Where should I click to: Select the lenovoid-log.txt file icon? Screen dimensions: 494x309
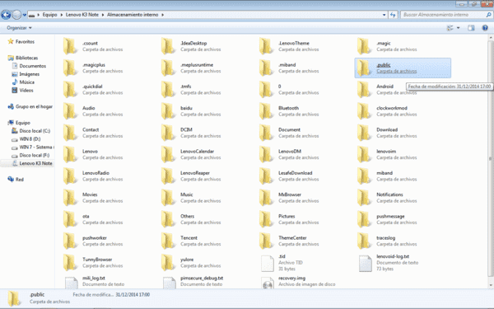[365, 264]
